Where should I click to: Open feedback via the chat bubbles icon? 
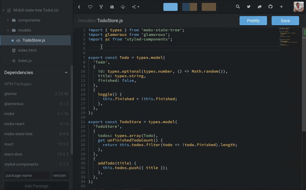pyautogui.click(x=259, y=6)
